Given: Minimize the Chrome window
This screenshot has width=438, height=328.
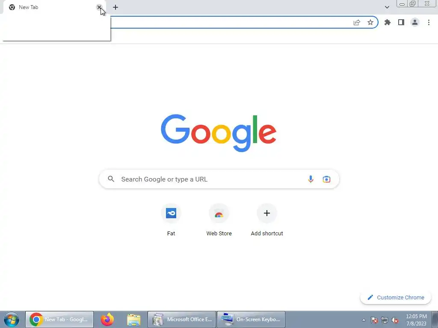Looking at the screenshot, I should point(402,3).
